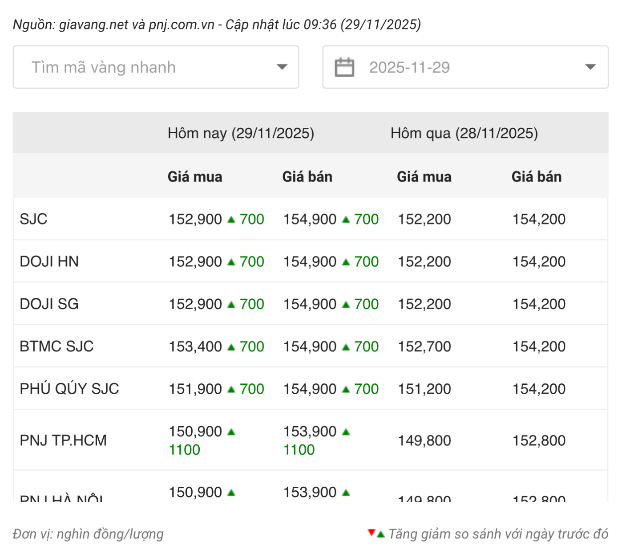Click green up arrow in SJC buy price
This screenshot has height=558, width=618.
point(231,219)
